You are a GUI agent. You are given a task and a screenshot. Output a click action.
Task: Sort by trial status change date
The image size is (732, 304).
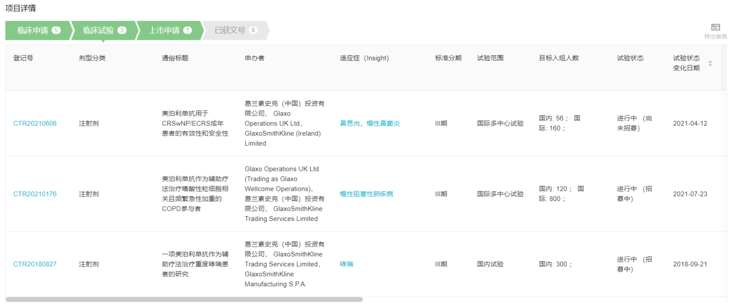[x=710, y=63]
